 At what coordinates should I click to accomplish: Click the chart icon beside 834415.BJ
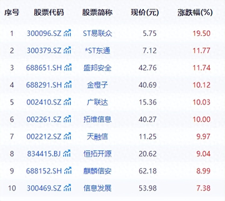tap(67, 153)
